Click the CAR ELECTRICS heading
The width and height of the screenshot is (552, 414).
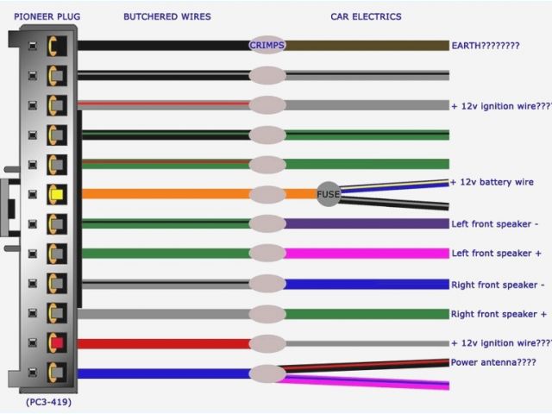(366, 16)
